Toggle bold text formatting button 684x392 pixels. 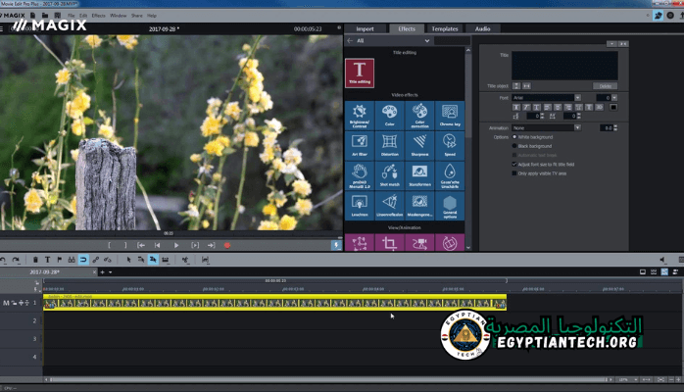tap(516, 107)
